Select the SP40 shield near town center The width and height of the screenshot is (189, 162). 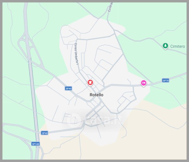click(69, 89)
